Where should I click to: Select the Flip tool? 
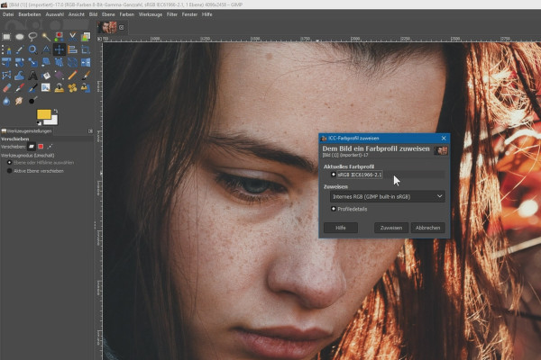click(86, 62)
